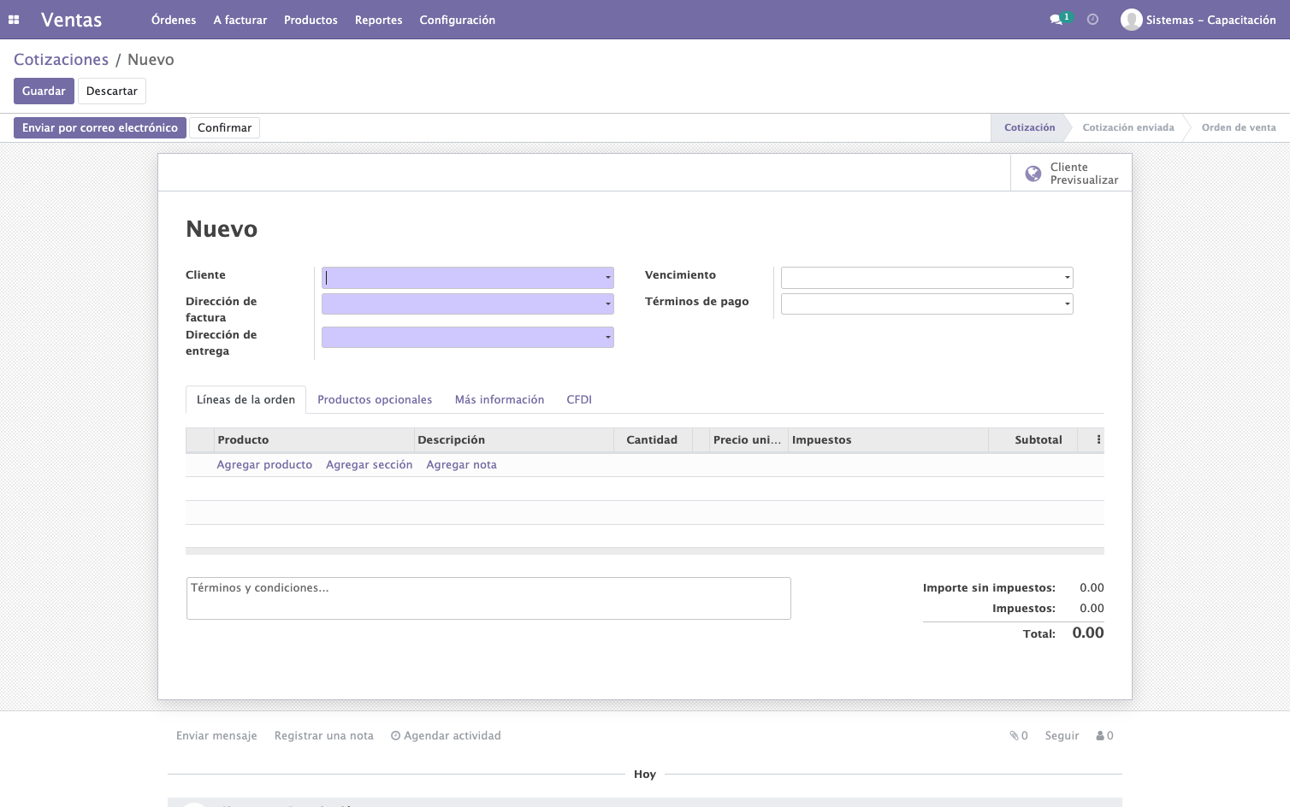Image resolution: width=1290 pixels, height=807 pixels.
Task: Open the column options three-dot icon
Action: [1099, 439]
